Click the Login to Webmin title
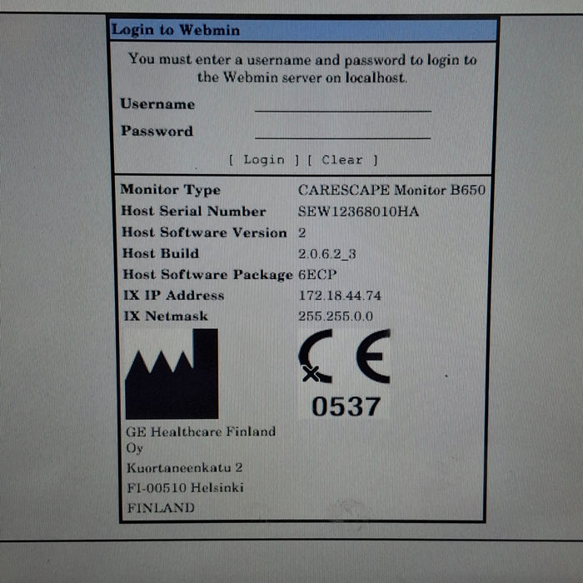583x583 pixels. tap(176, 30)
